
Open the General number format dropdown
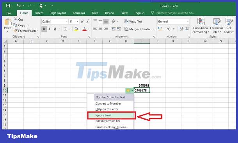point(188,21)
